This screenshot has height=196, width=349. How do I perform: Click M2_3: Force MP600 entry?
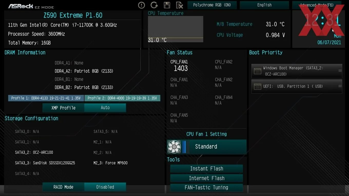tap(110, 163)
